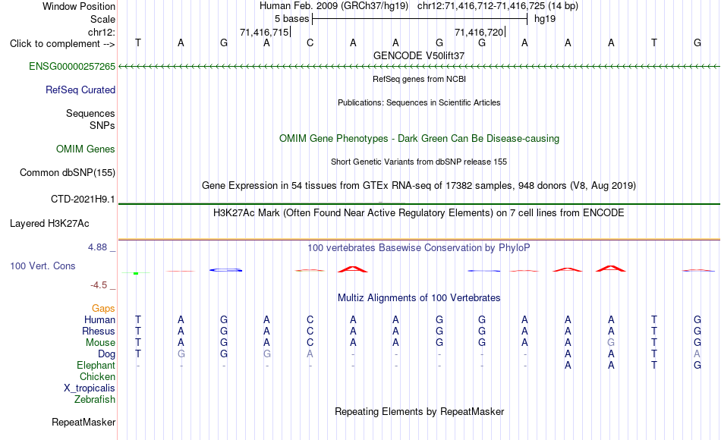Viewport: 721px width, 440px height.
Task: Click the Mouse species row label
Action: pos(100,343)
